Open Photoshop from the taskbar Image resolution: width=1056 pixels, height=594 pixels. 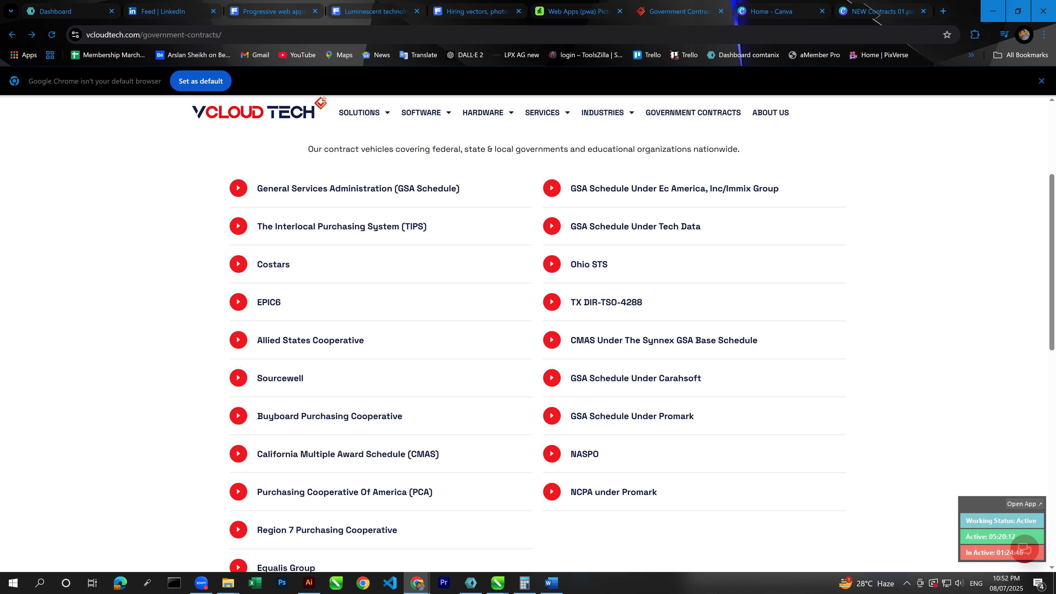282,582
